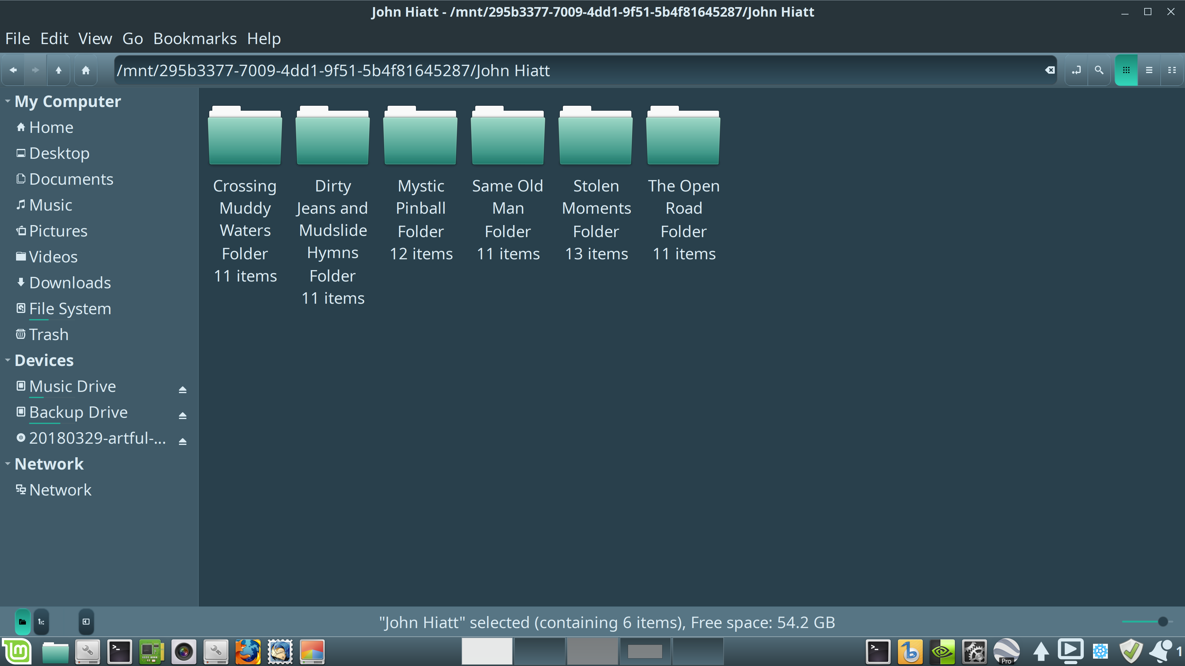Open NVIDIA settings from the panel
This screenshot has width=1185, height=666.
click(942, 652)
